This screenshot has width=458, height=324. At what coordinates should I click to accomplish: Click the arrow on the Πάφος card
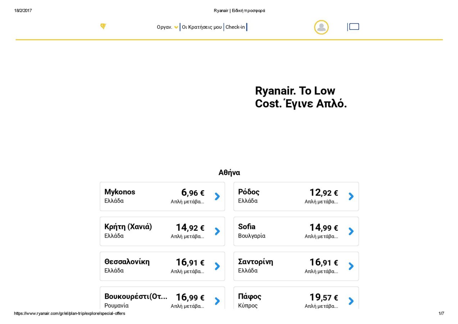351,301
